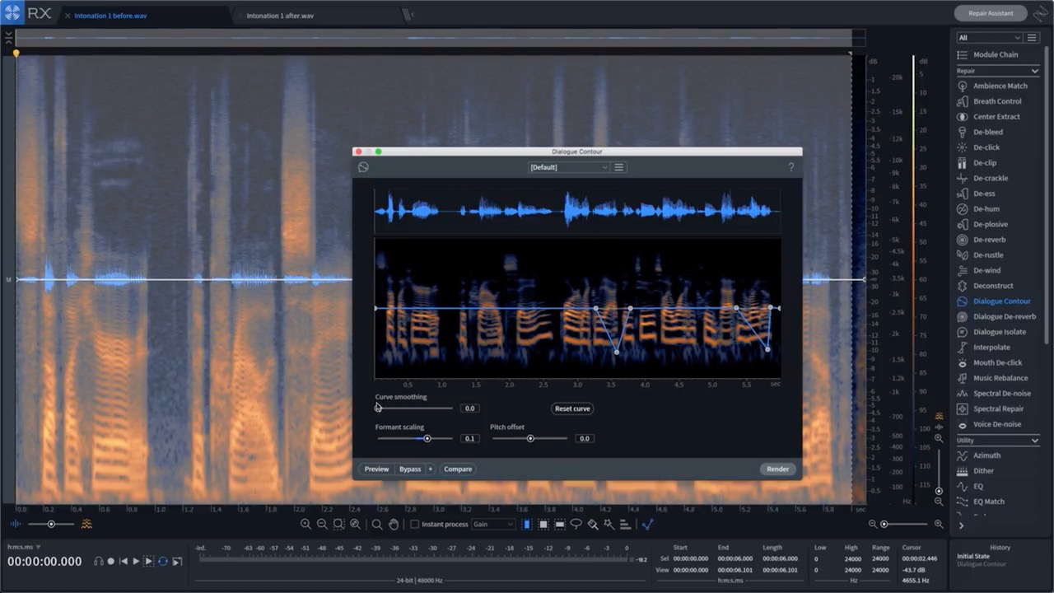The width and height of the screenshot is (1054, 593).
Task: Open the De-plosive module
Action: [x=991, y=224]
